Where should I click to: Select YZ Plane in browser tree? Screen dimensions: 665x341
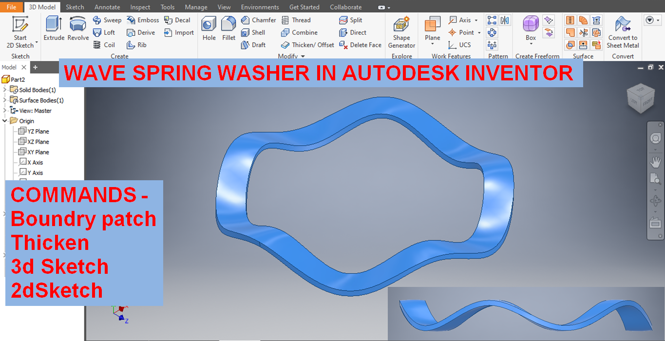coord(34,131)
